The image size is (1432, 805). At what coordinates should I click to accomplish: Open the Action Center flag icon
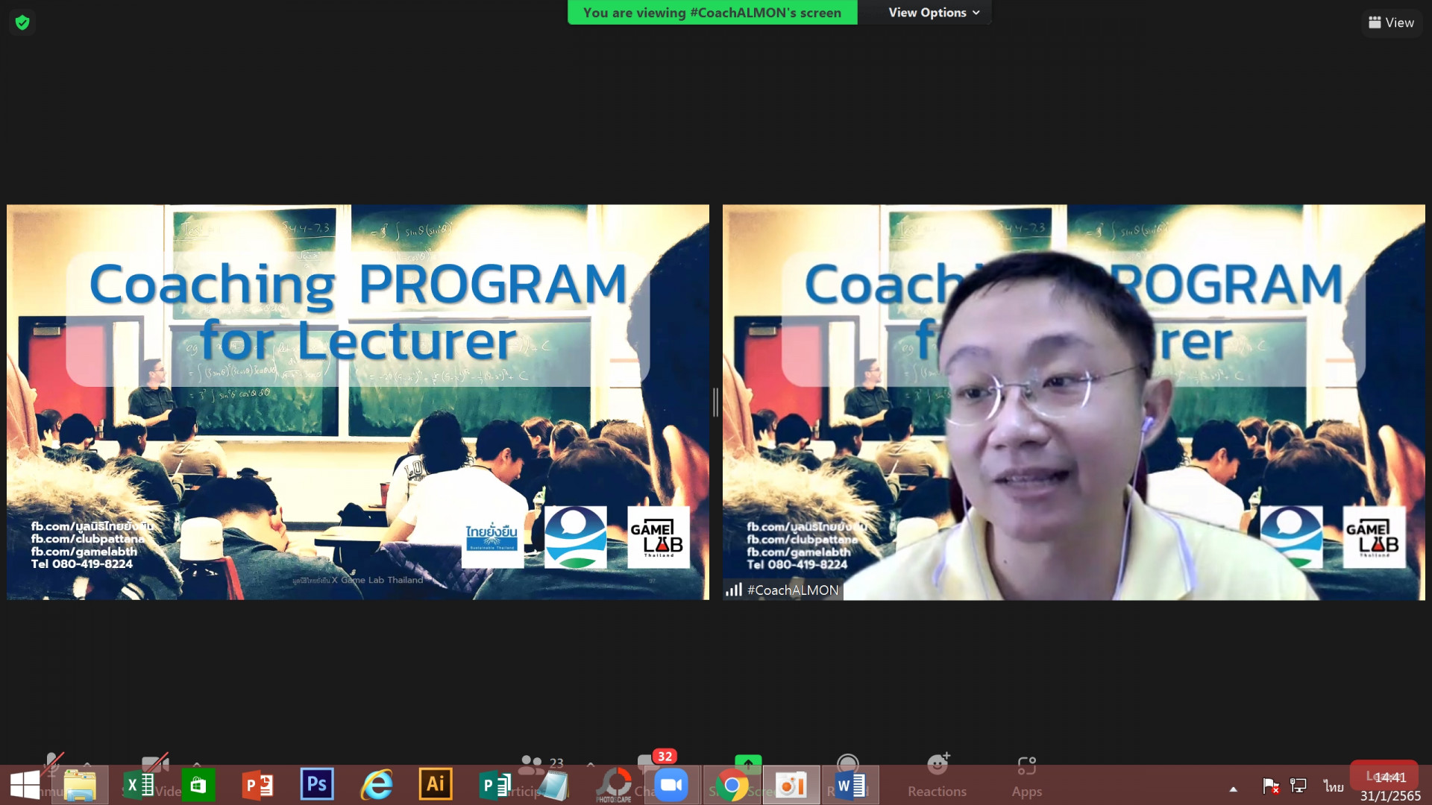(x=1271, y=786)
